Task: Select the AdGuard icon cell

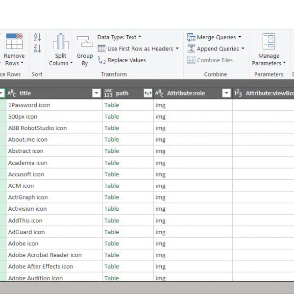Action: (54, 232)
